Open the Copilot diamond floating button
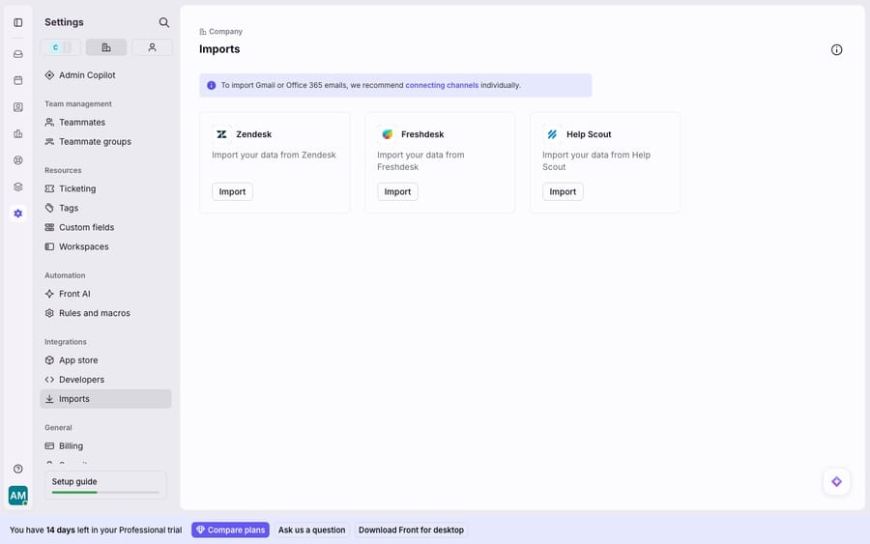 [x=836, y=482]
